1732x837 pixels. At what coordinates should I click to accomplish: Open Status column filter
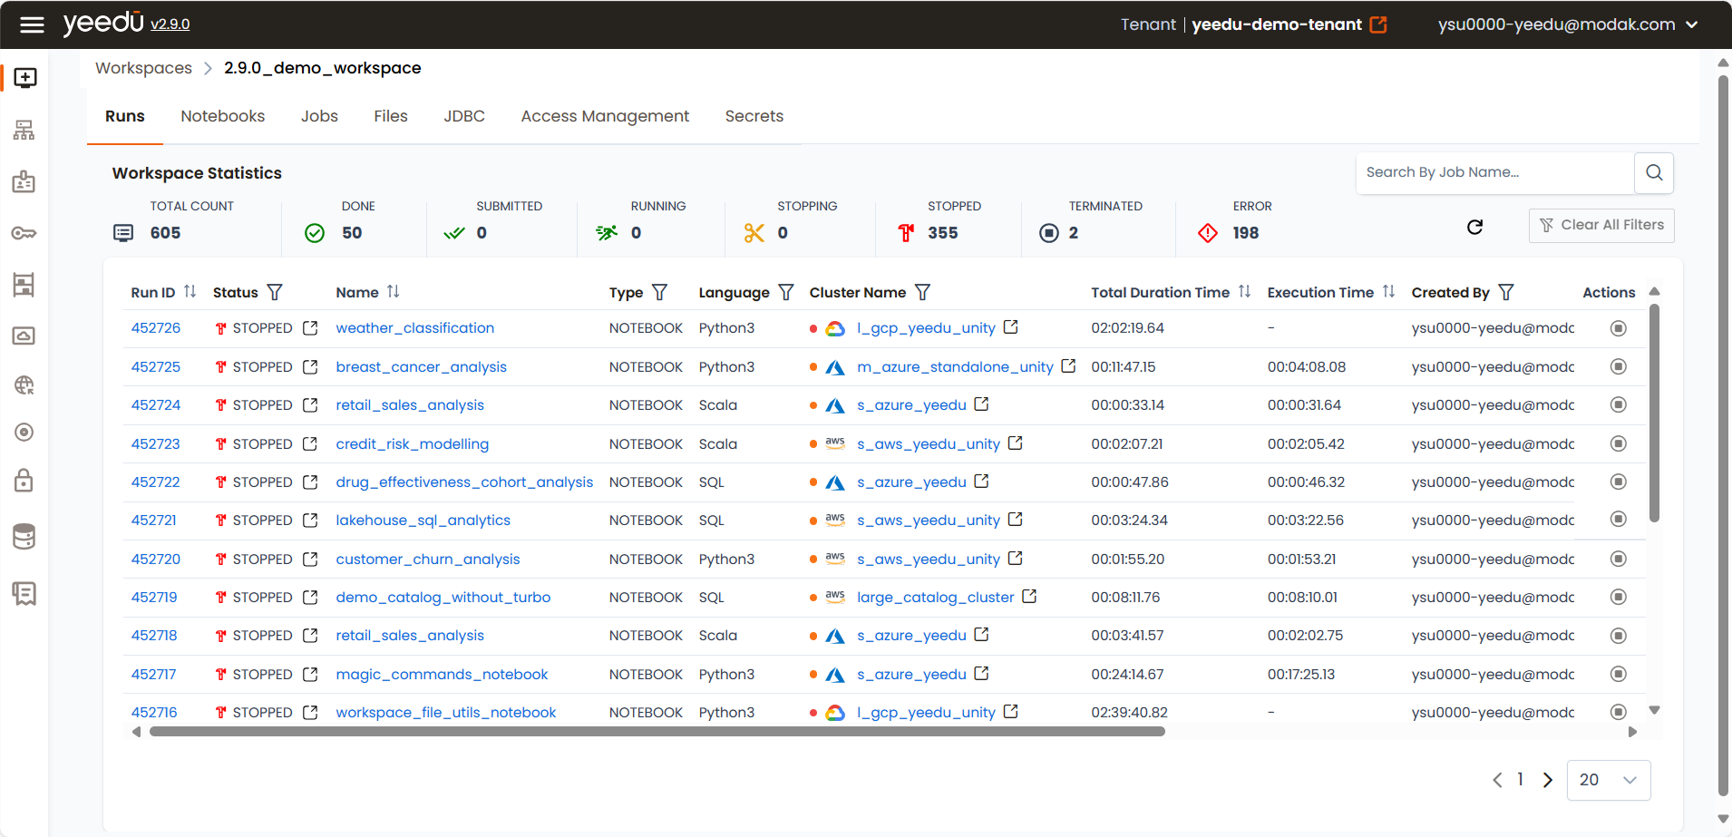click(275, 292)
